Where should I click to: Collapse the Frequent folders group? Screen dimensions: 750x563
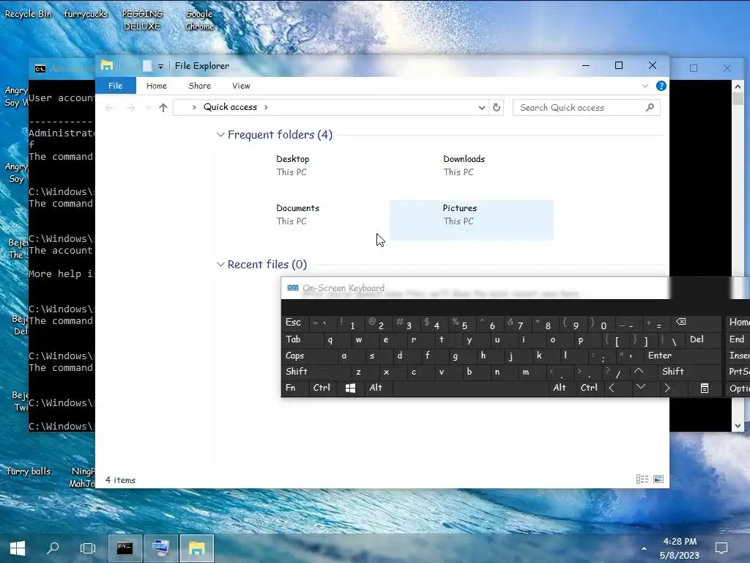tap(220, 135)
